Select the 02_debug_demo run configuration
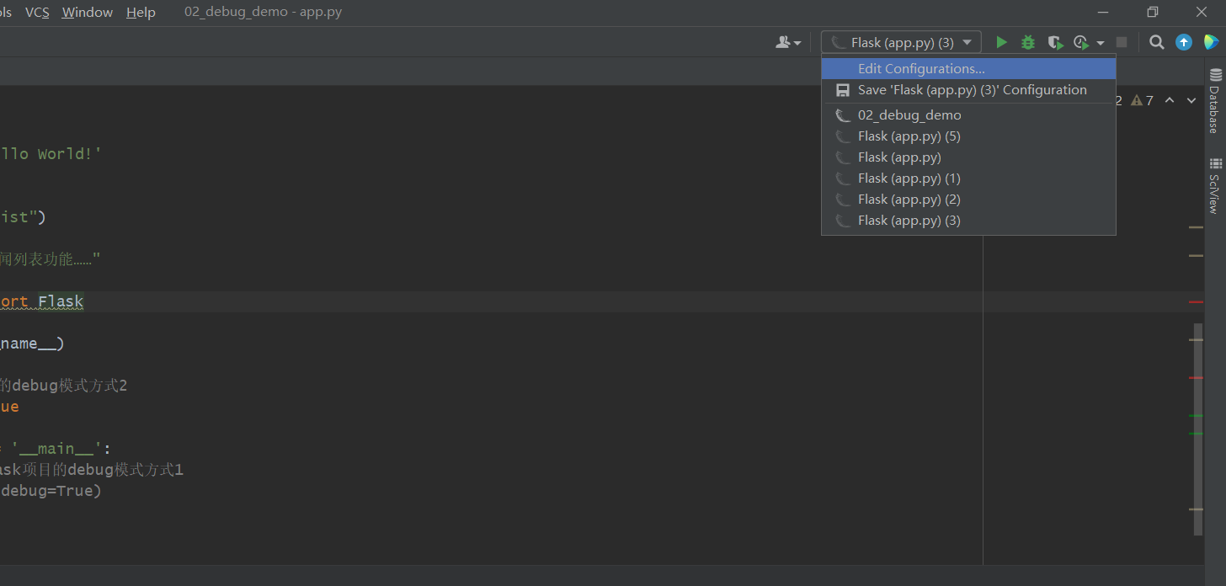 coord(968,115)
